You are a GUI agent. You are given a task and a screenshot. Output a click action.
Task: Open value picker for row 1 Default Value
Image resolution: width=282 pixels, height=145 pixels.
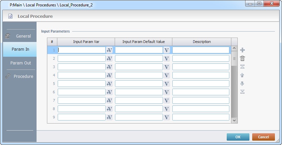167,50
